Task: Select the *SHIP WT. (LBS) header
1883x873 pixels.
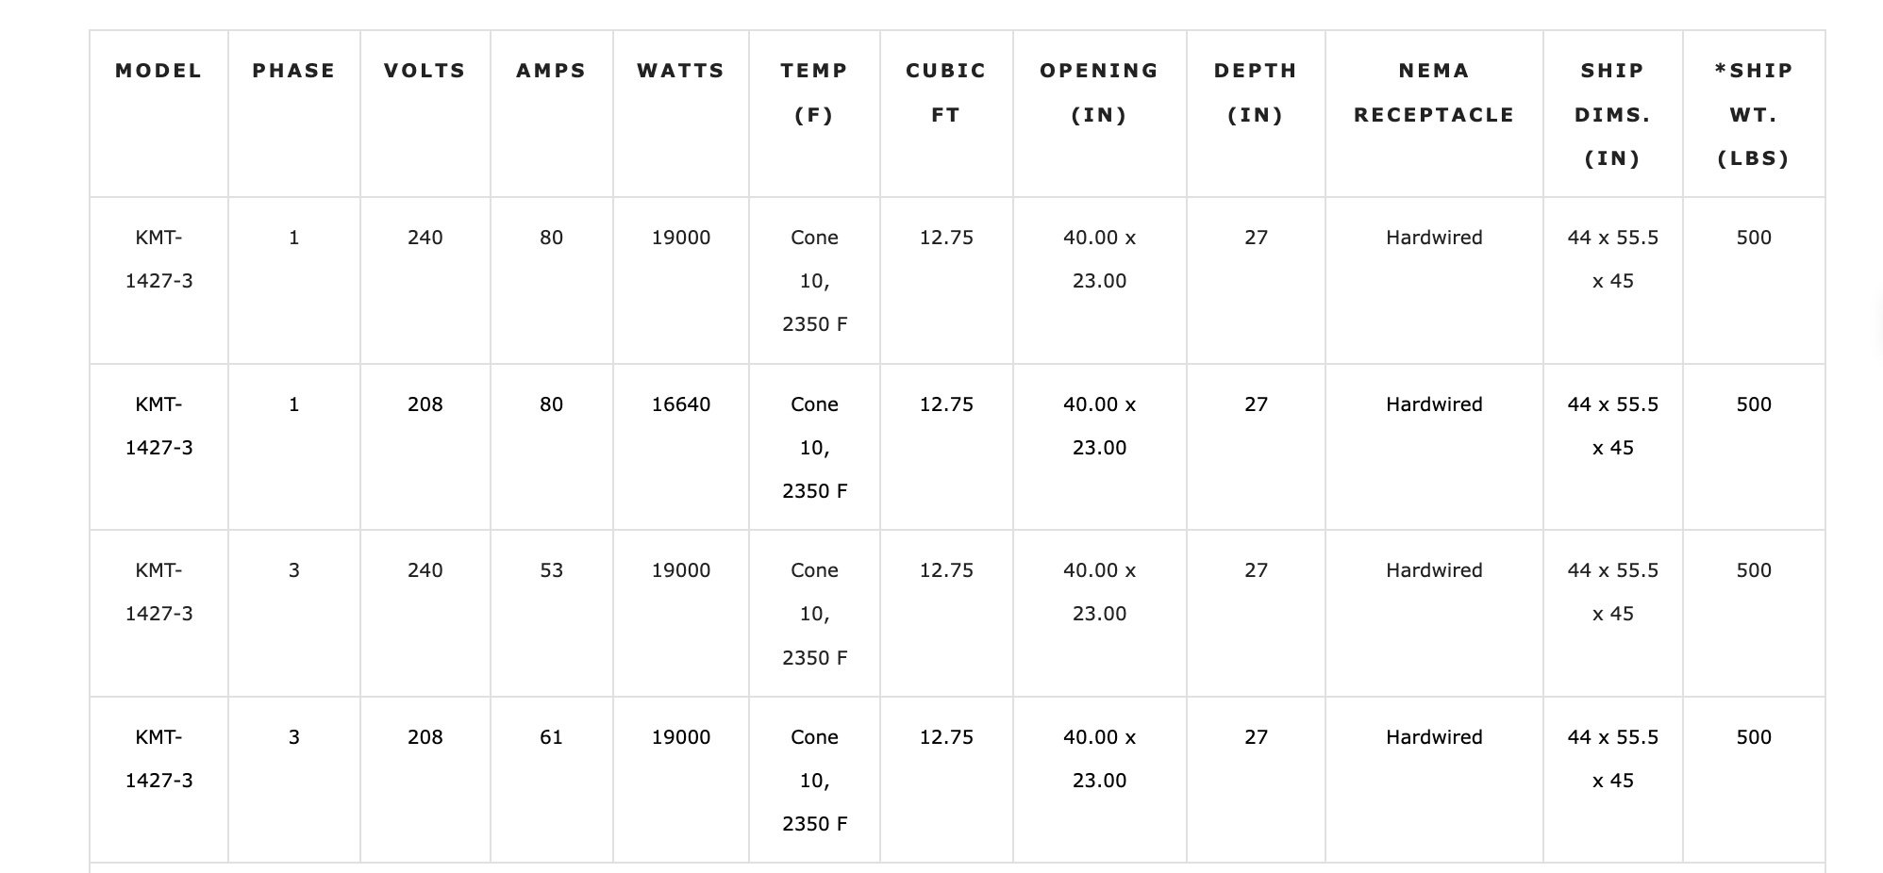Action: (1754, 114)
